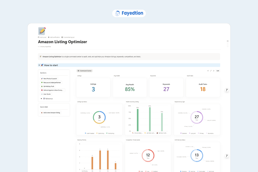The image size is (258, 172).
Task: Click the lower palm tree floating button
Action: (x=227, y=156)
